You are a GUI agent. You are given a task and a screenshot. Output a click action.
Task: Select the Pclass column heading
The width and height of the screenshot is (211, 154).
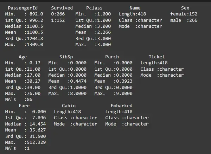click(94, 8)
